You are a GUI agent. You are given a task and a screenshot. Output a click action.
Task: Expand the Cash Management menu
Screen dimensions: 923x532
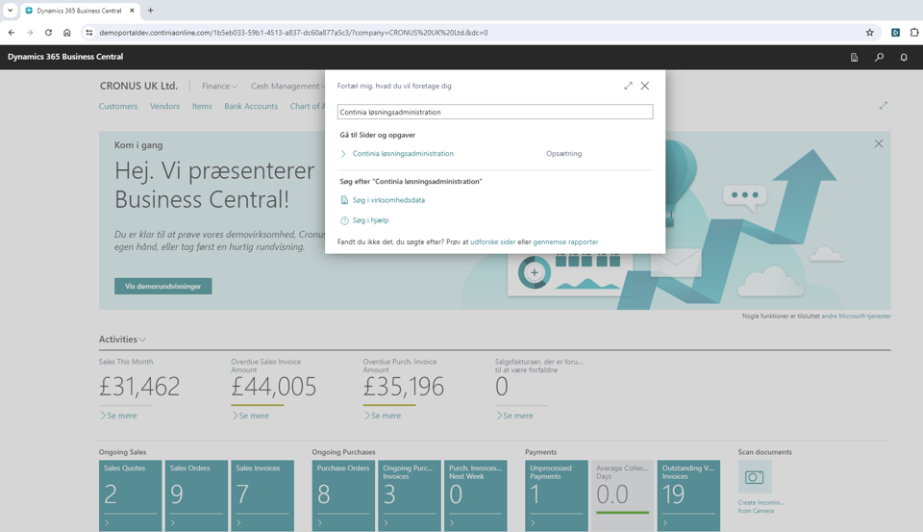tap(287, 86)
